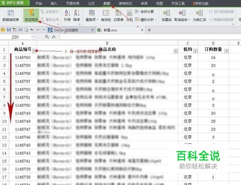Viewport: 241px width, 185px height.
Task: Select column C header
Action: pyautogui.click(x=188, y=43)
